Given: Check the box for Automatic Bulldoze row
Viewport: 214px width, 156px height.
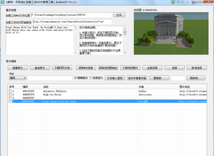Looking at the screenshot, I should [x=10, y=91].
